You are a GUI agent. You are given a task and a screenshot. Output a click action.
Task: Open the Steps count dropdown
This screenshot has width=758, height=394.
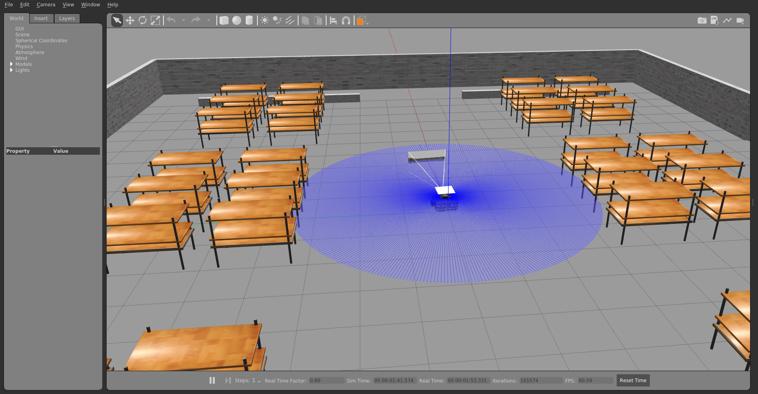click(259, 381)
